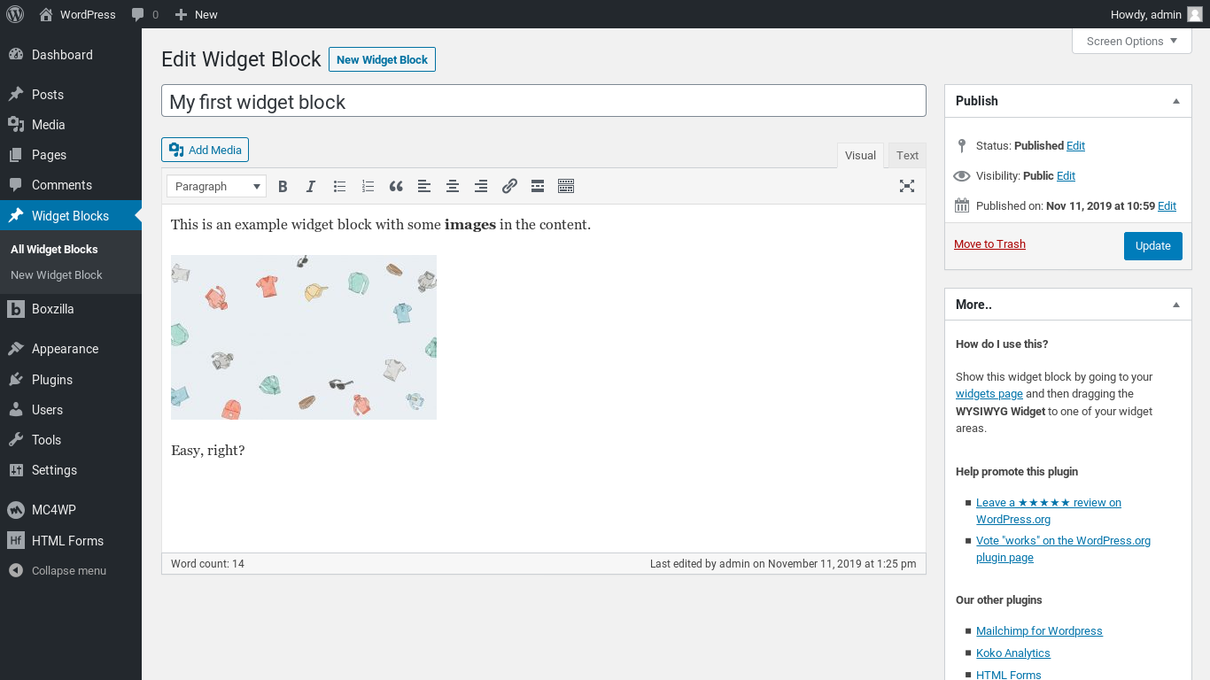This screenshot has height=680, width=1210.
Task: Open the comments bubble in admin bar
Action: (x=145, y=14)
